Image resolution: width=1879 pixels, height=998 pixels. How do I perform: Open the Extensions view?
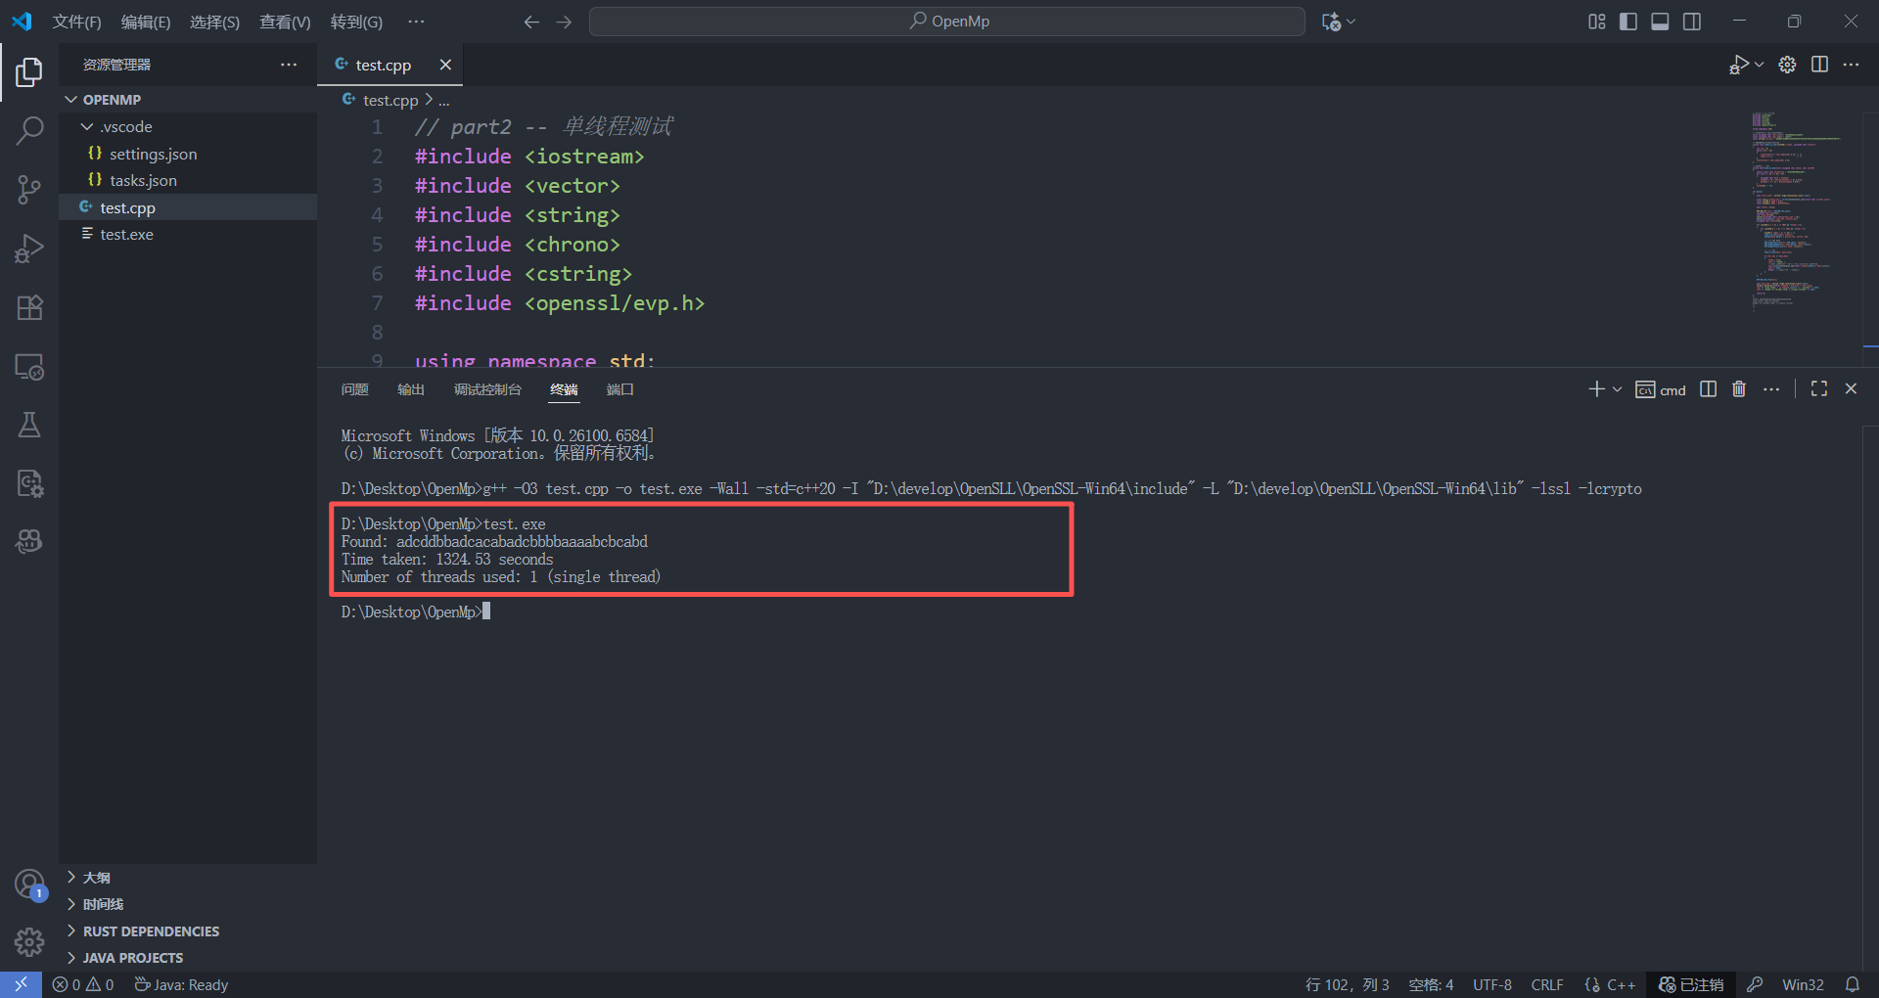click(x=29, y=307)
